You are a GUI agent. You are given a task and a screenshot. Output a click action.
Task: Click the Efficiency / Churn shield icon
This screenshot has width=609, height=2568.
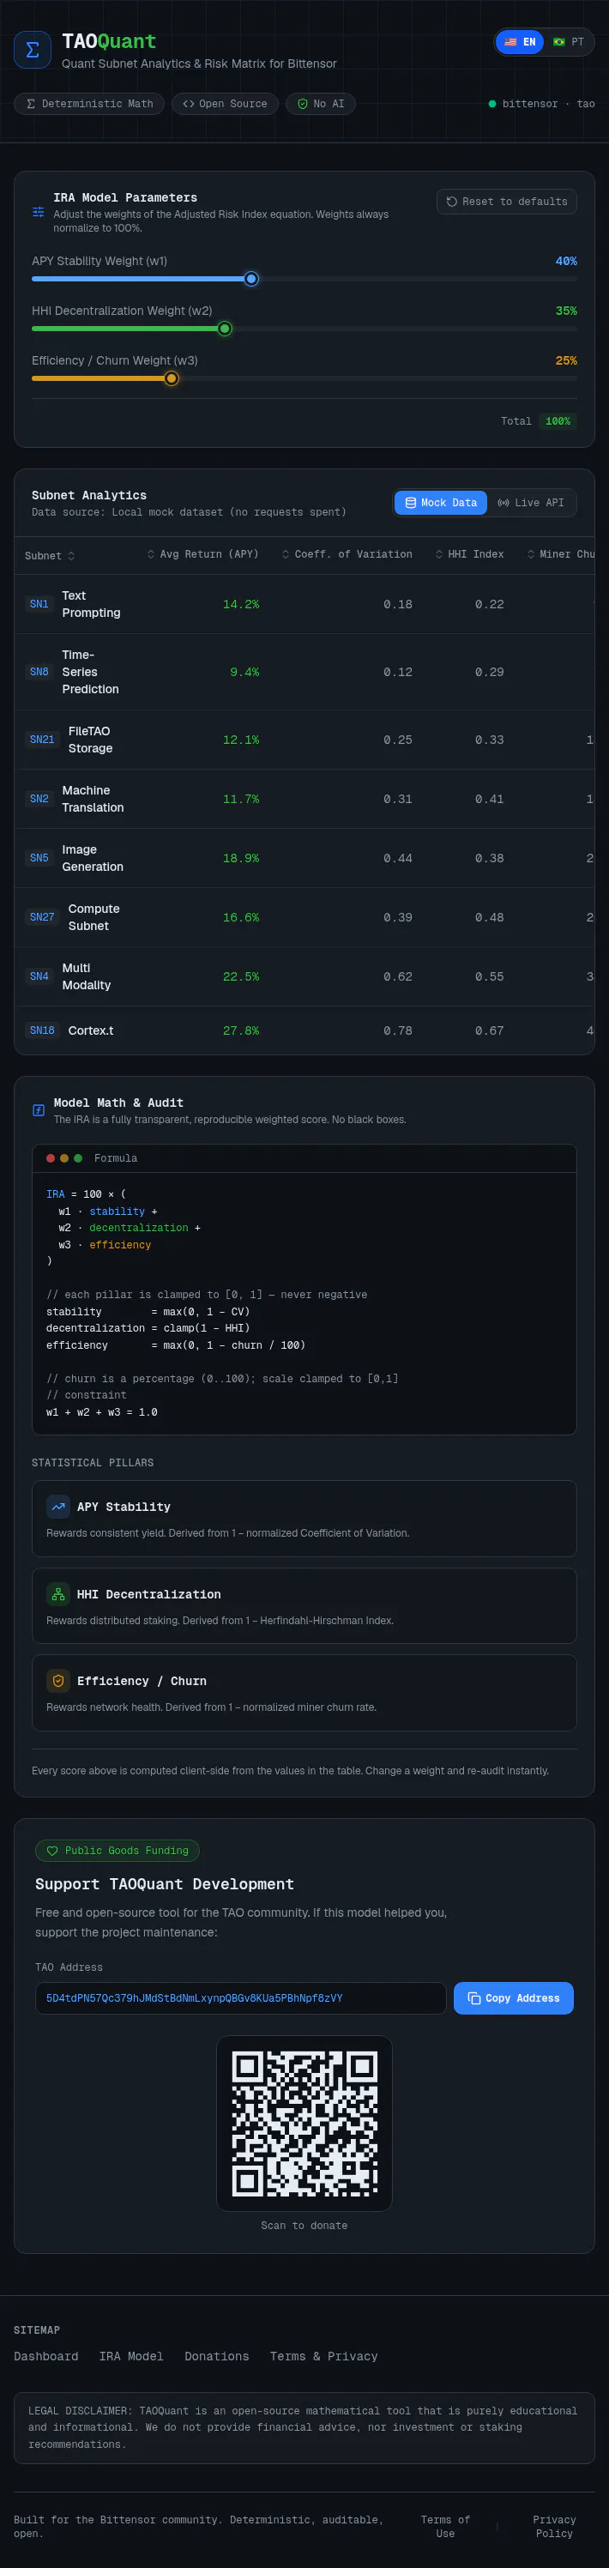[57, 1681]
